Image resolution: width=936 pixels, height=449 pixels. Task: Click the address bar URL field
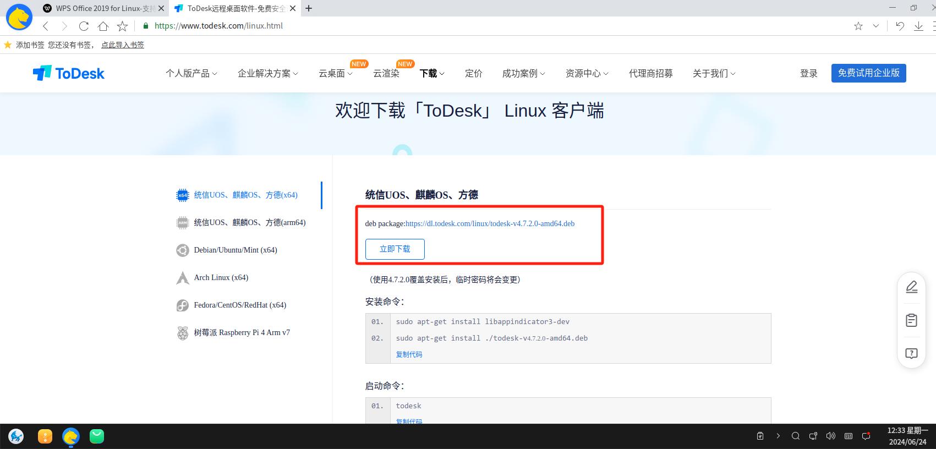218,26
